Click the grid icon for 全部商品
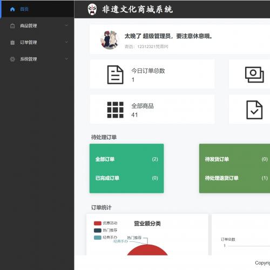 click(115, 110)
